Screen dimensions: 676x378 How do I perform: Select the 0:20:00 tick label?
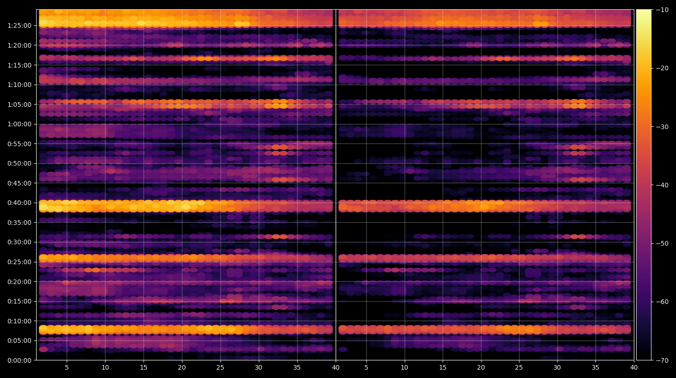19,282
